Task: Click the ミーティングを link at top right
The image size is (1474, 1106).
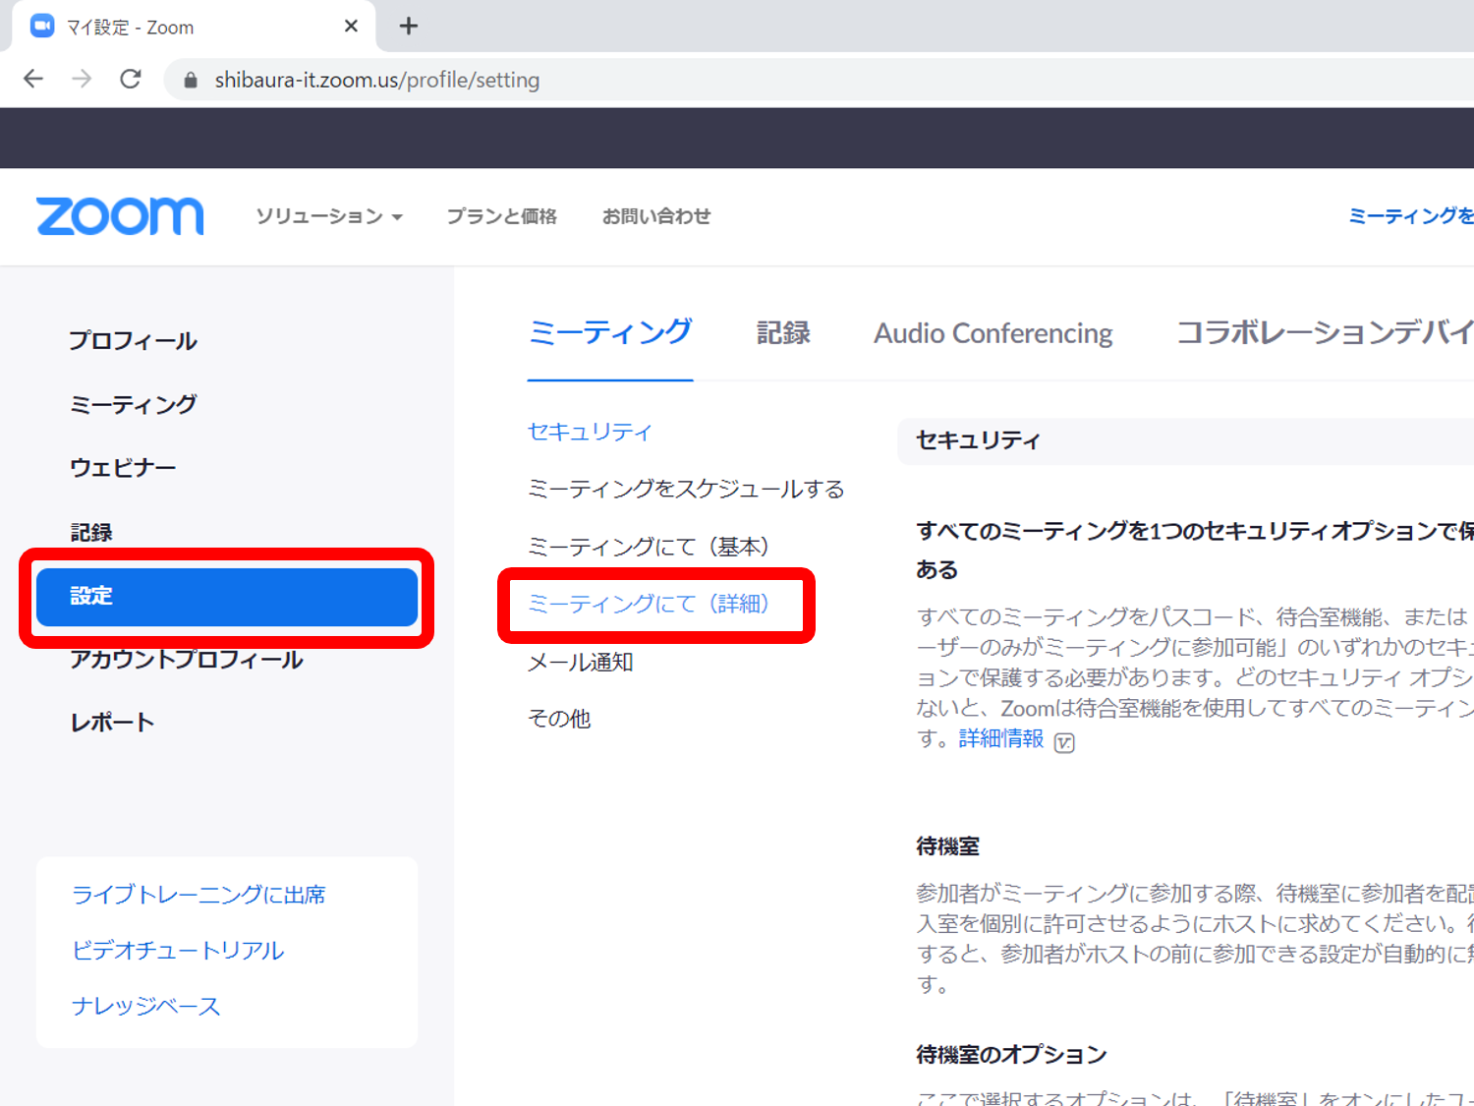Action: pos(1411,216)
